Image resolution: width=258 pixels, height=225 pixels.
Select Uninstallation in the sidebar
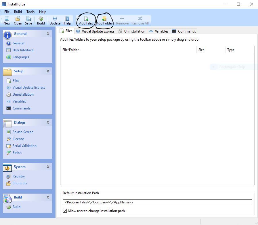pyautogui.click(x=23, y=94)
